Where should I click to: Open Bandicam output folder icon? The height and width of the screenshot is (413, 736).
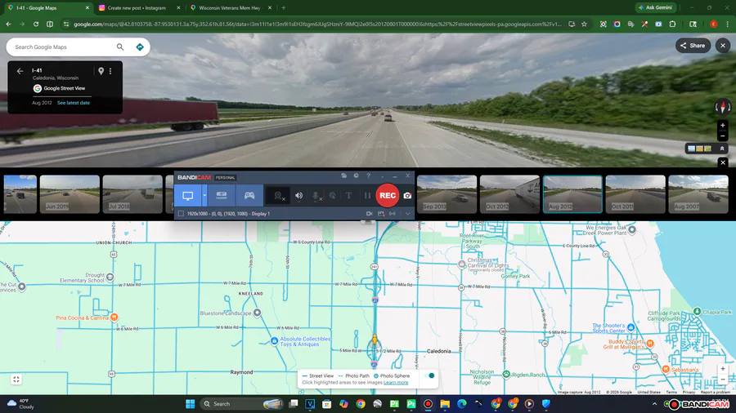pos(344,175)
